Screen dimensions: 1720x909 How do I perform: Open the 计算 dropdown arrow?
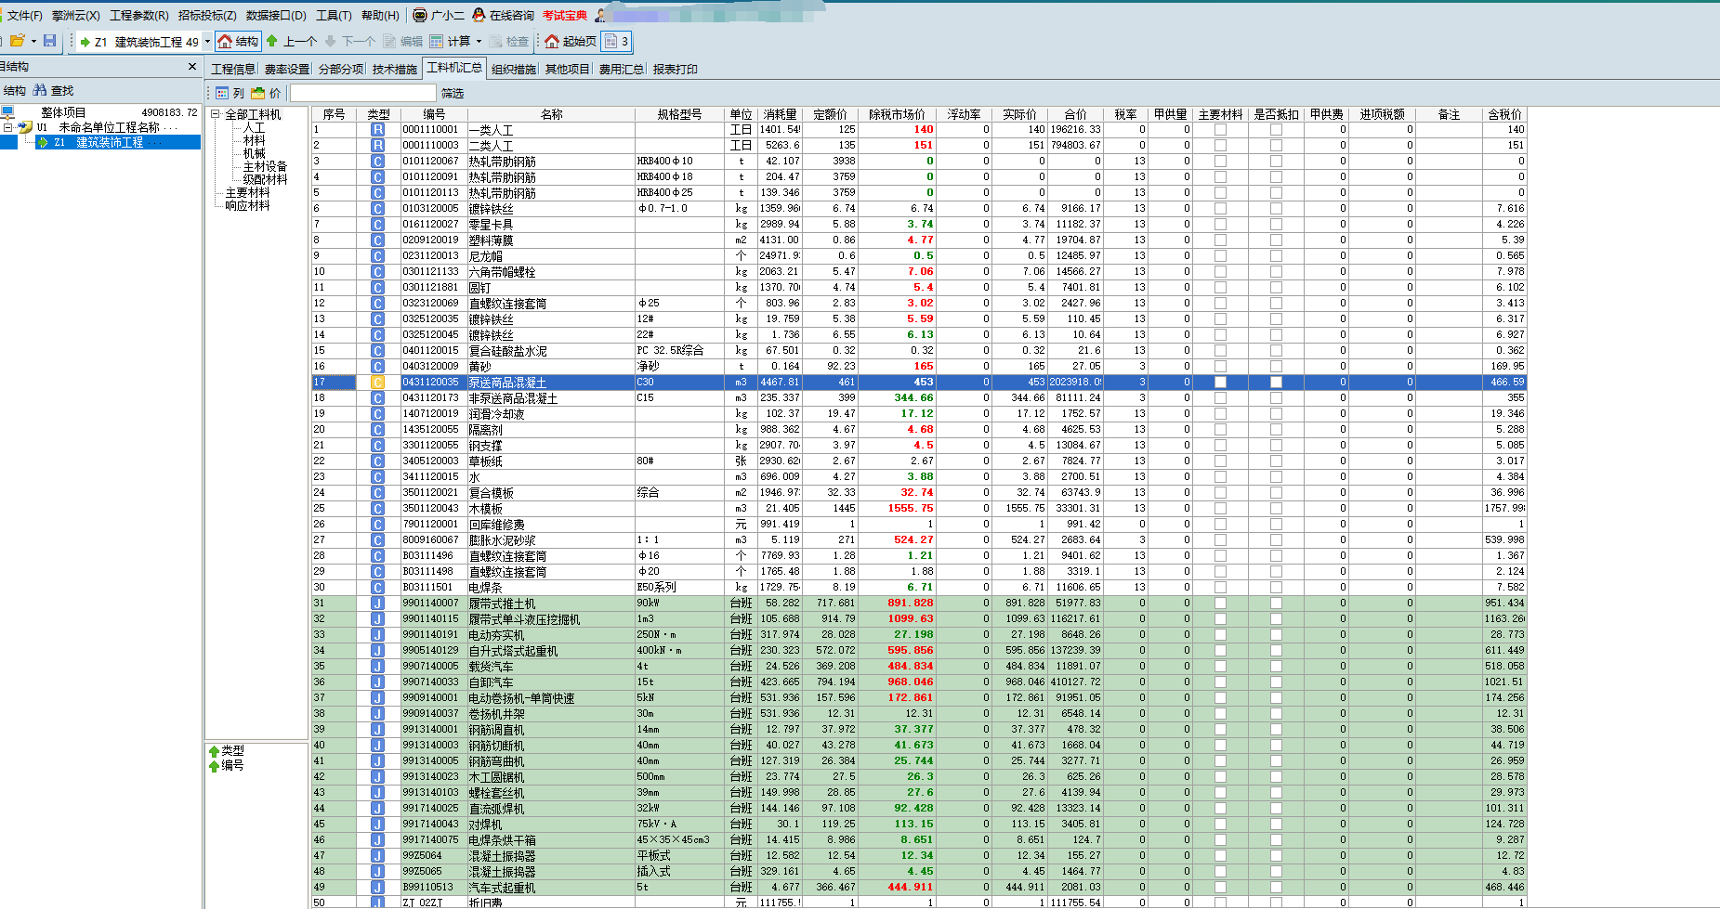tap(479, 41)
